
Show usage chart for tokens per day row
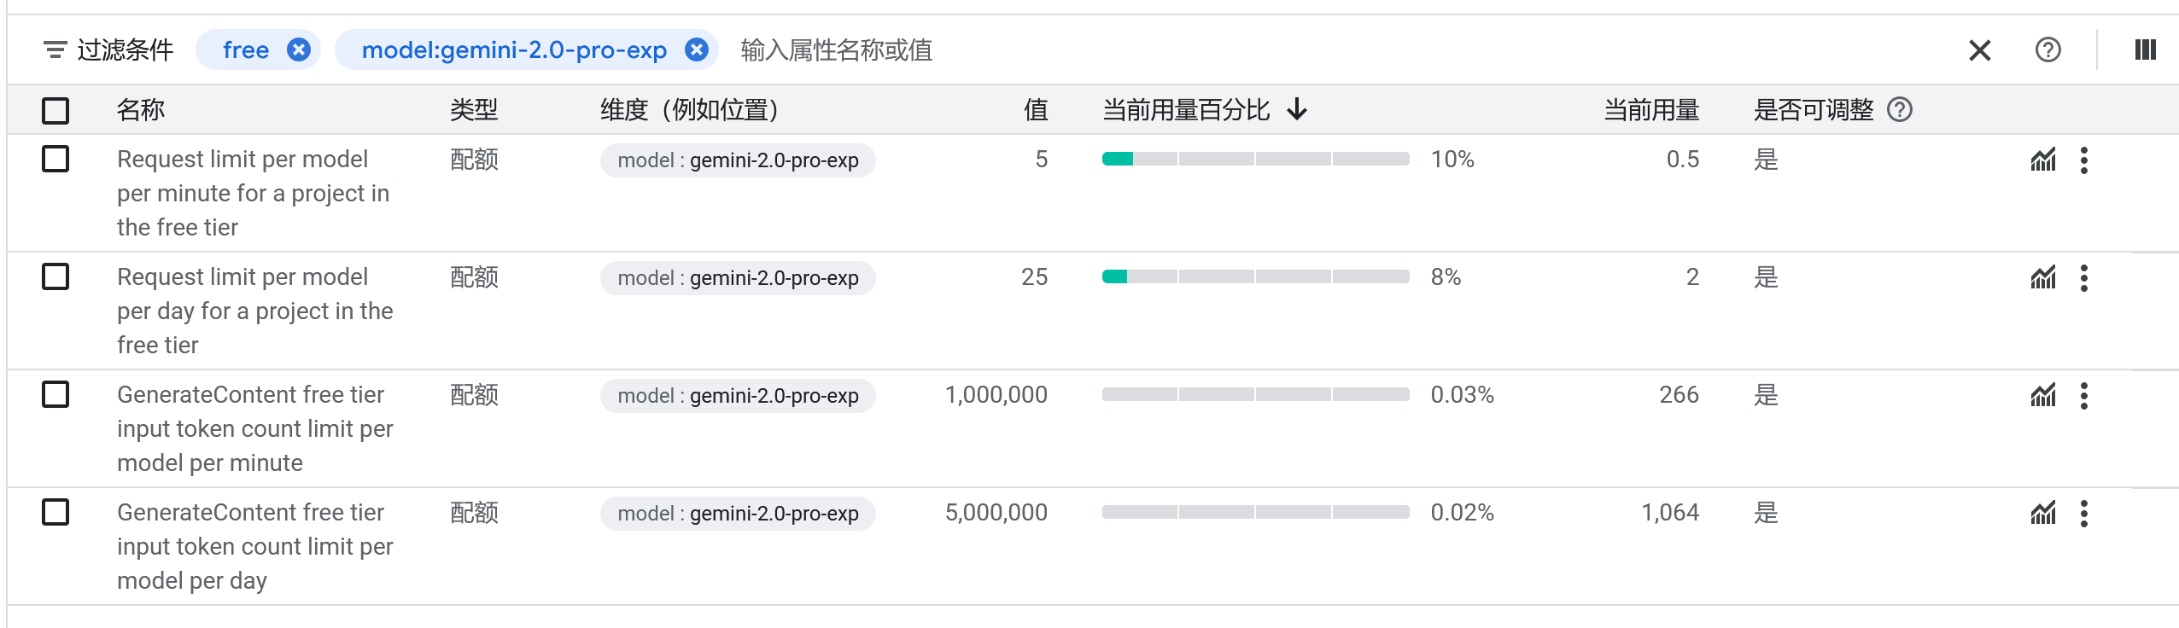point(2043,513)
